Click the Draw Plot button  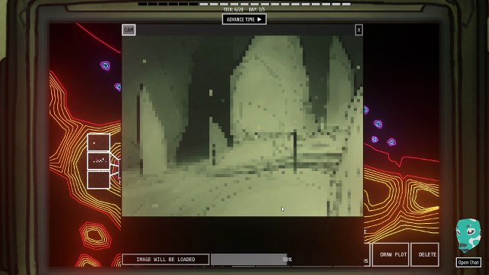[x=390, y=254]
